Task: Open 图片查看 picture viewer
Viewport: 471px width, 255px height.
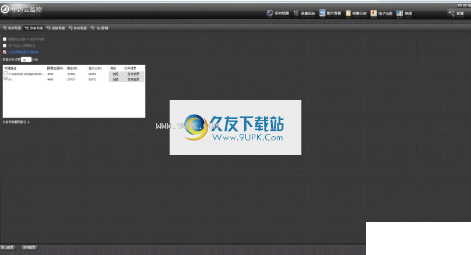Action: pyautogui.click(x=330, y=13)
